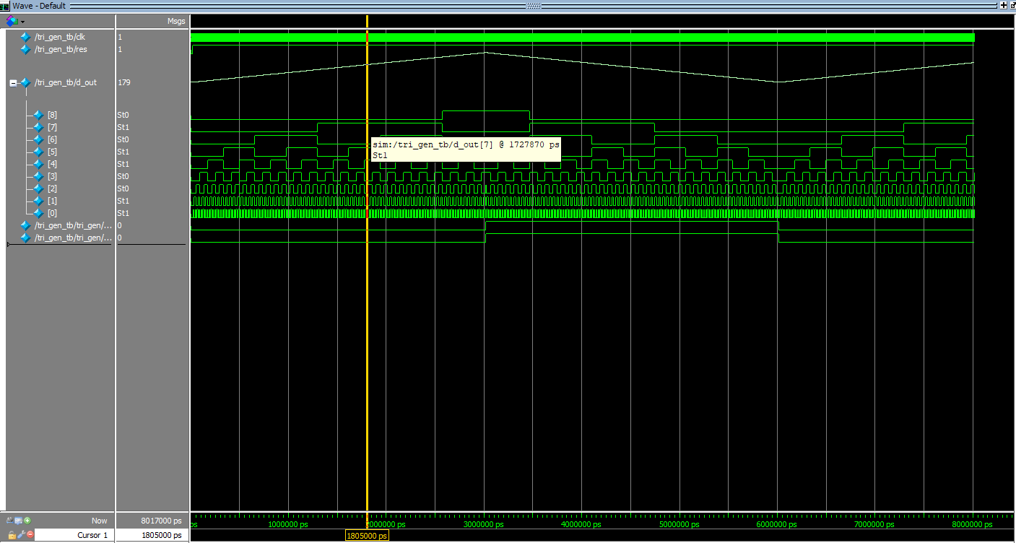This screenshot has width=1016, height=543.
Task: Click the Cursor 1 time value 1805000 ps
Action: point(161,535)
